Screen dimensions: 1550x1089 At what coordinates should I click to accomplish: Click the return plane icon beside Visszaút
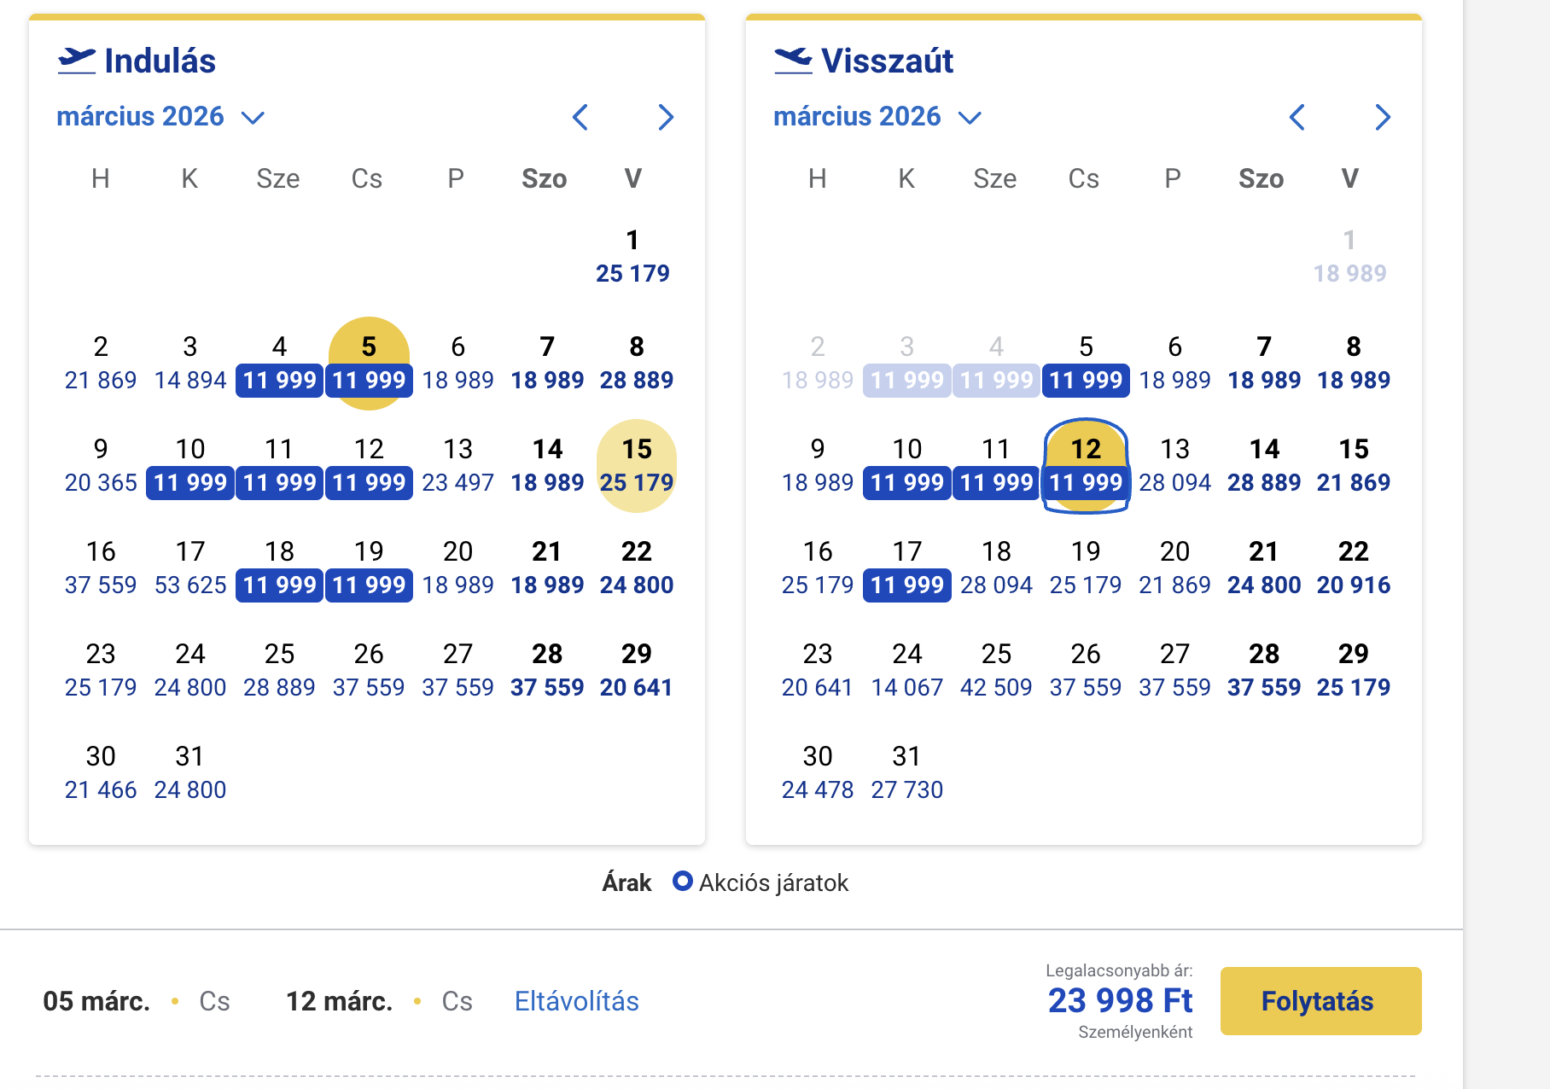794,61
